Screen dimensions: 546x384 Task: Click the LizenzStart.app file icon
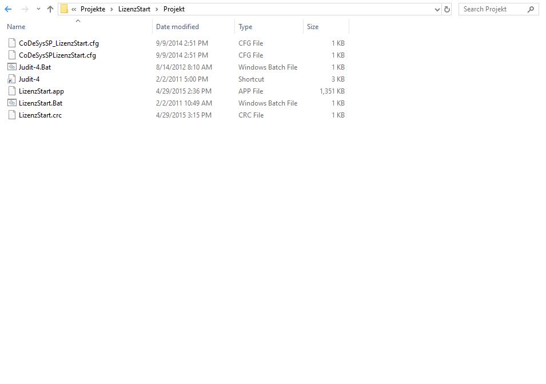[x=12, y=91]
